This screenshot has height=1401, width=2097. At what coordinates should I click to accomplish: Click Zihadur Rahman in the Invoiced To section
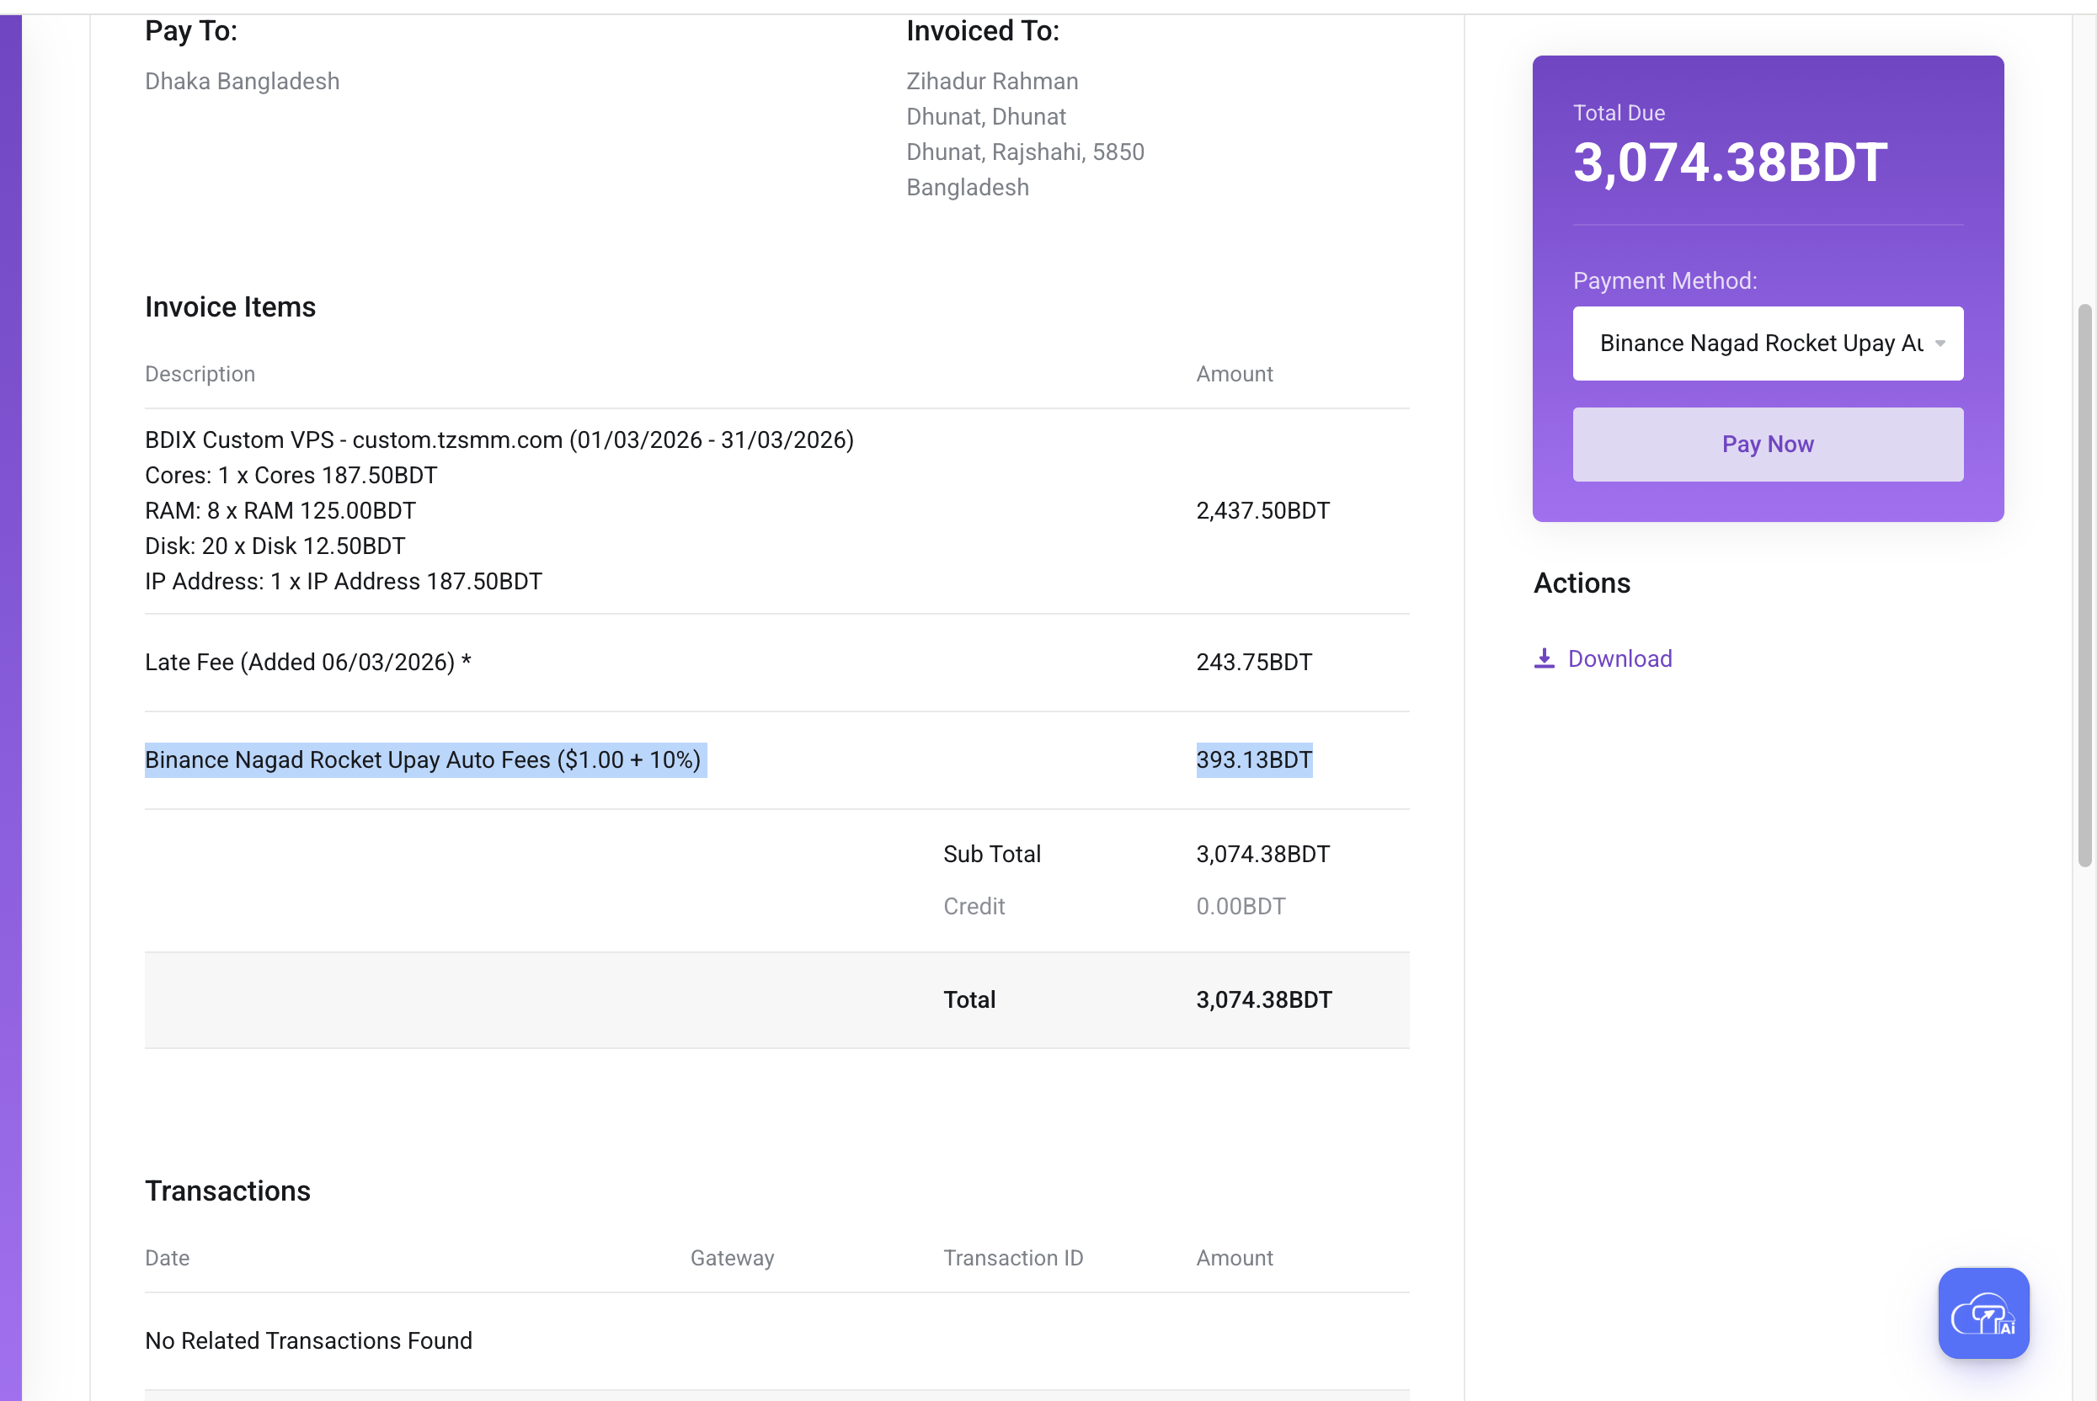tap(992, 81)
